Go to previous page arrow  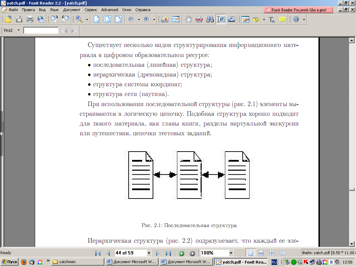(108, 253)
